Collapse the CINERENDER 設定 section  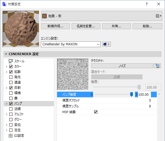[6, 54]
